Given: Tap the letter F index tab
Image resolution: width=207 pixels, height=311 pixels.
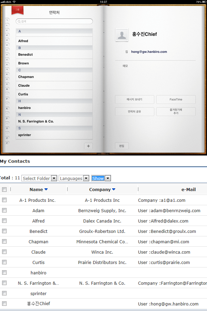Looking at the screenshot, I should click(x=7, y=99).
